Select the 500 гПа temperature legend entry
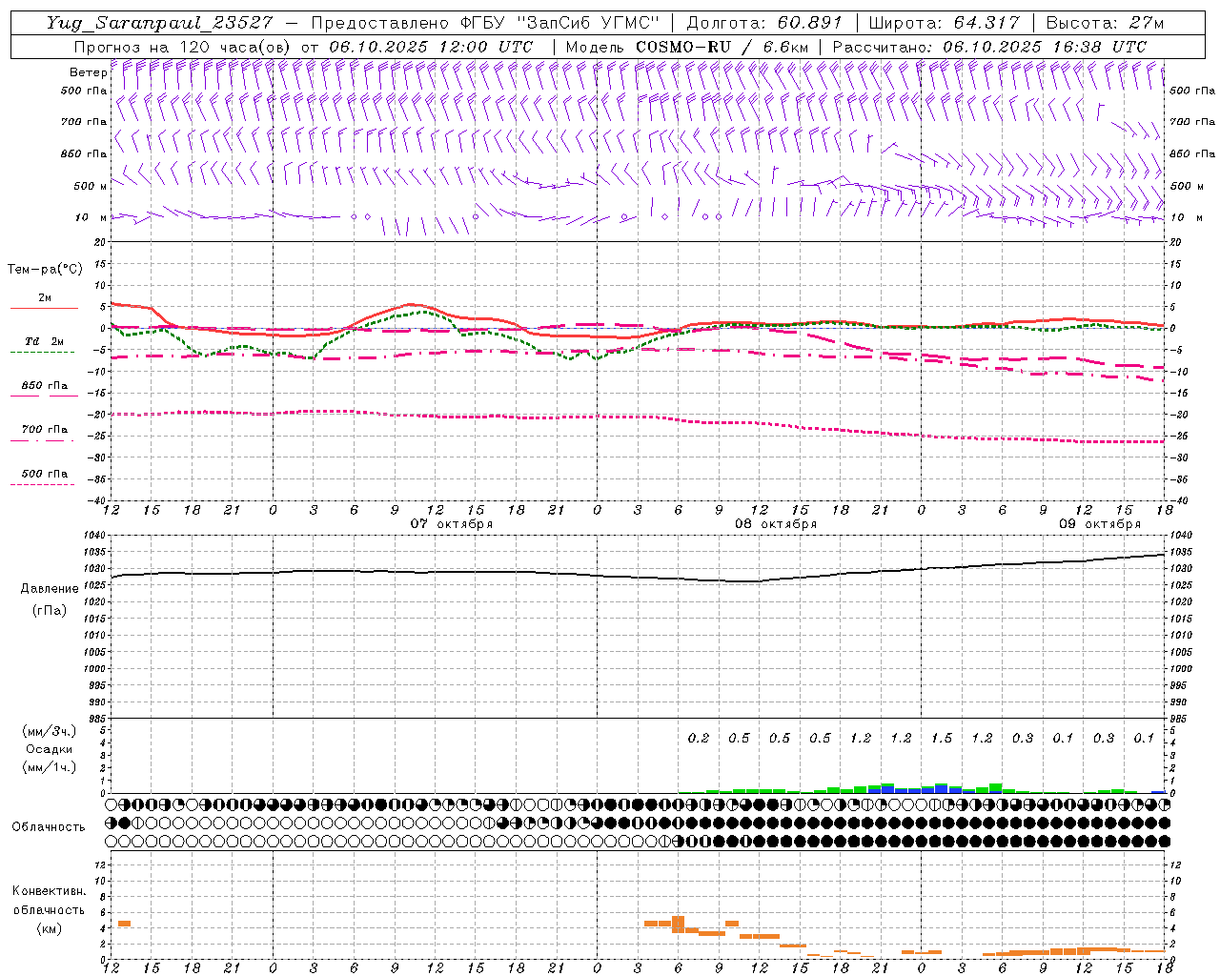This screenshot has height=976, width=1220. click(44, 474)
